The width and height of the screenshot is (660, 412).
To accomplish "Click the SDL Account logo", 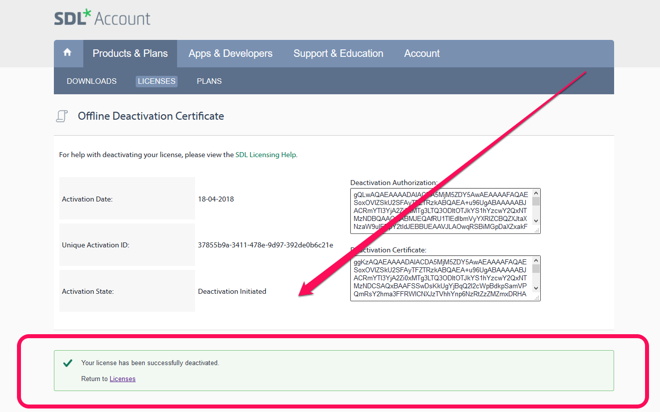I will tap(102, 17).
